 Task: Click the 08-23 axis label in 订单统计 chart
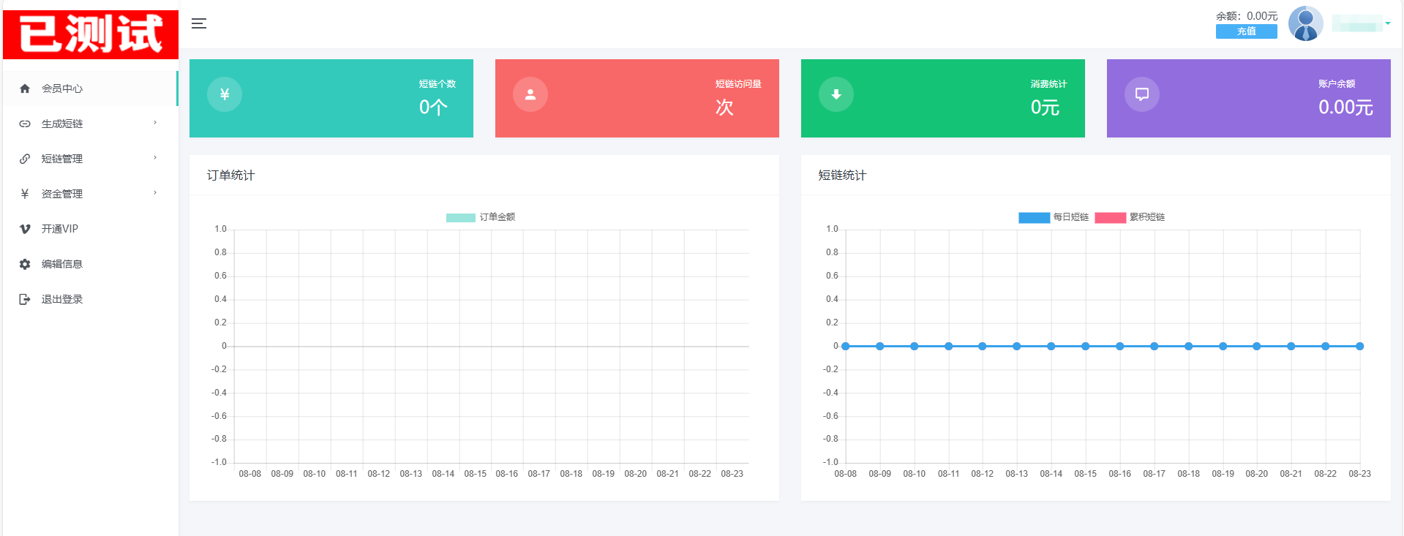click(732, 474)
